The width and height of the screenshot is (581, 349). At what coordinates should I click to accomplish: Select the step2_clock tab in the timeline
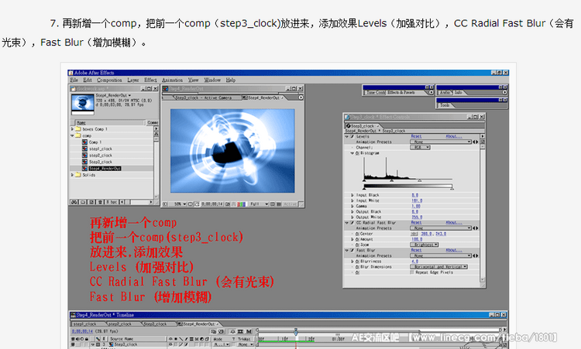point(121,323)
